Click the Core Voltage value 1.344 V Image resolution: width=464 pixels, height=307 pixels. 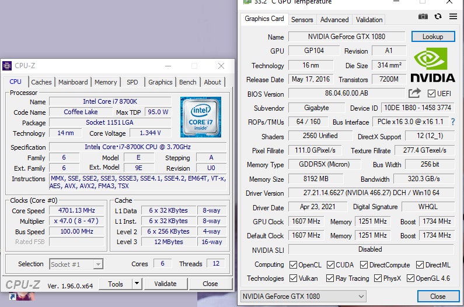click(x=151, y=133)
